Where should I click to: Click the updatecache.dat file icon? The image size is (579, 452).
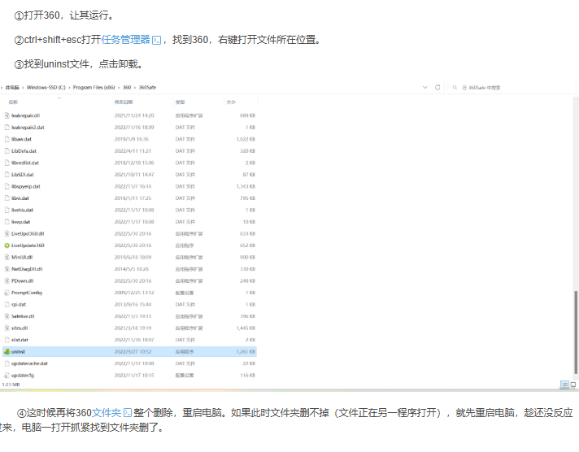click(7, 363)
